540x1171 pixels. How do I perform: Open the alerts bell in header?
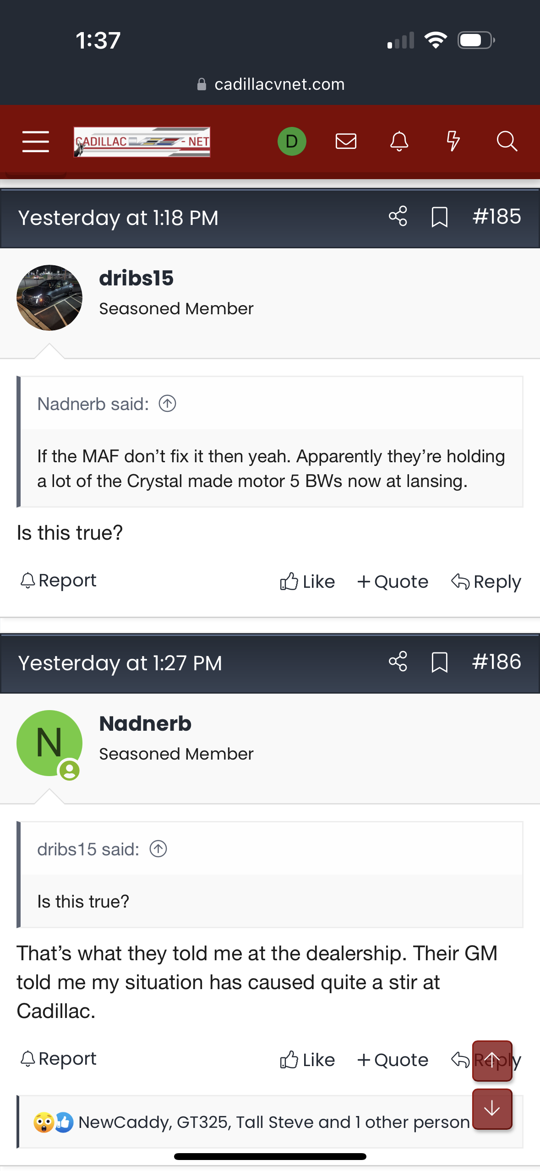(399, 141)
